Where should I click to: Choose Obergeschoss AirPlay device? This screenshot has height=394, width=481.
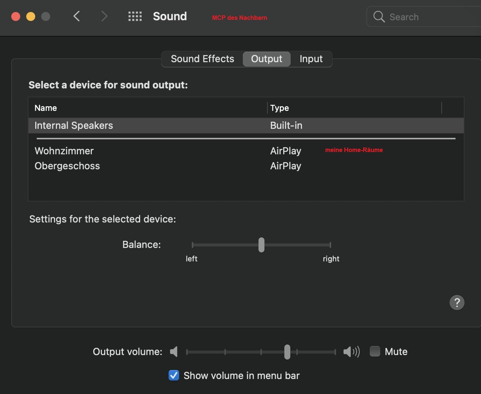pos(67,166)
